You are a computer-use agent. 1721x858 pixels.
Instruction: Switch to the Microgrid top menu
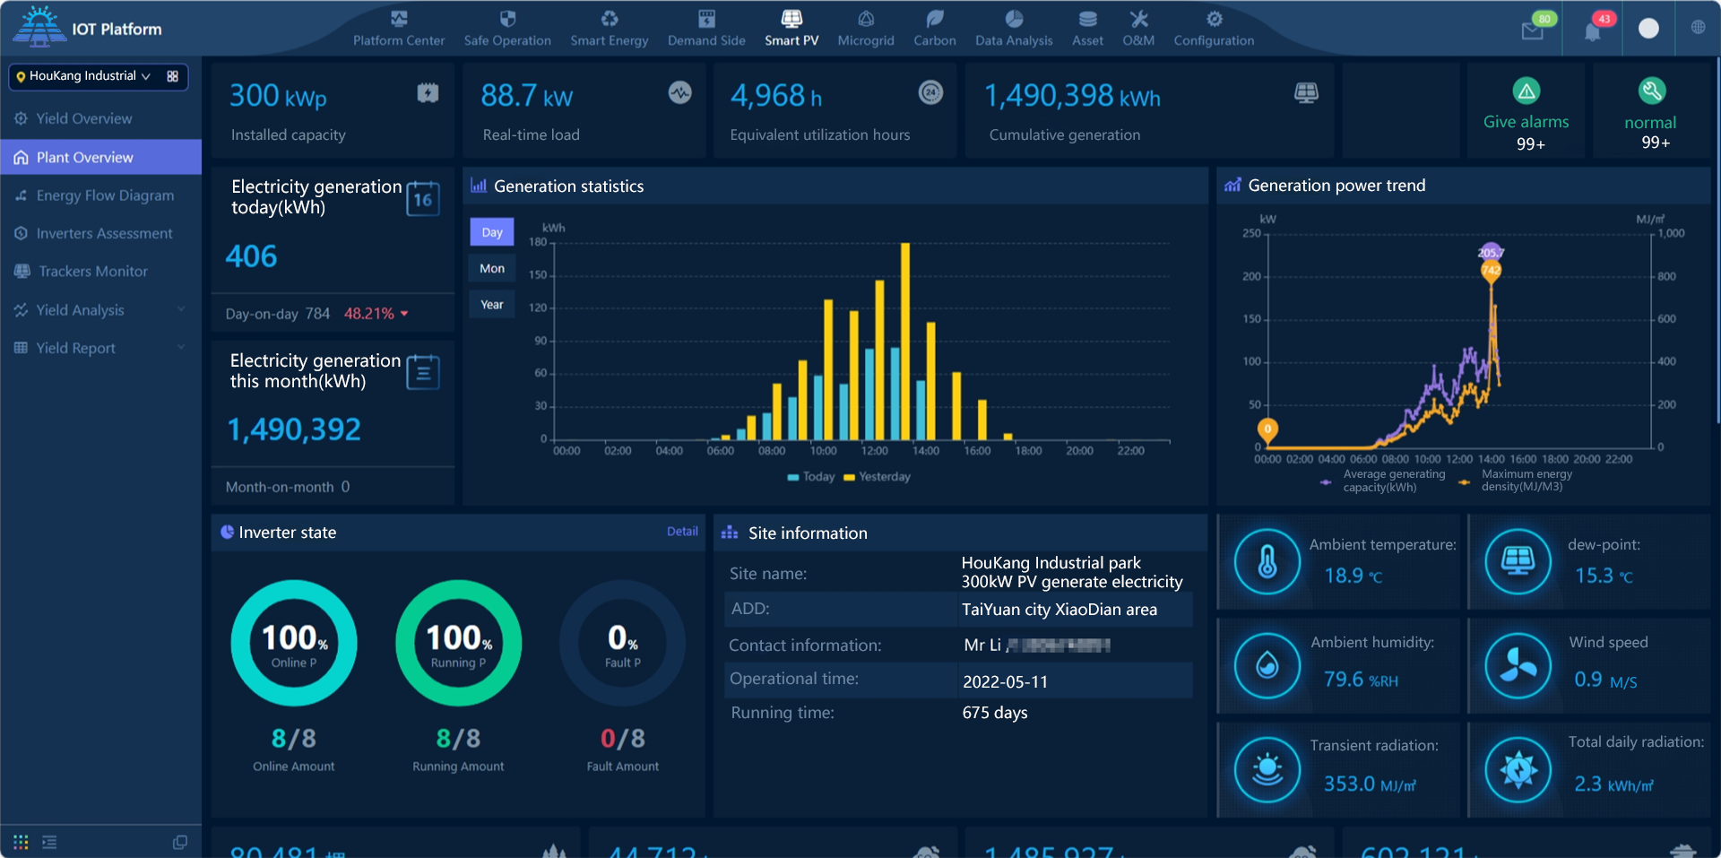pos(865,29)
